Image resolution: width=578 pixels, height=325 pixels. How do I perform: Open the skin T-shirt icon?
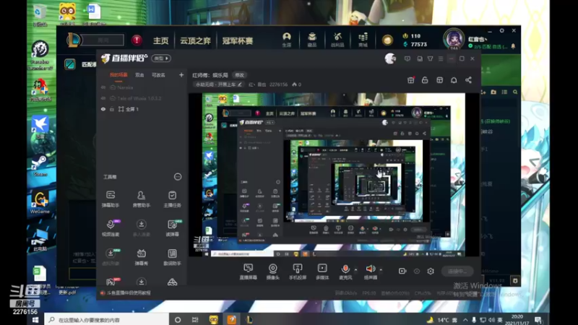click(x=430, y=58)
